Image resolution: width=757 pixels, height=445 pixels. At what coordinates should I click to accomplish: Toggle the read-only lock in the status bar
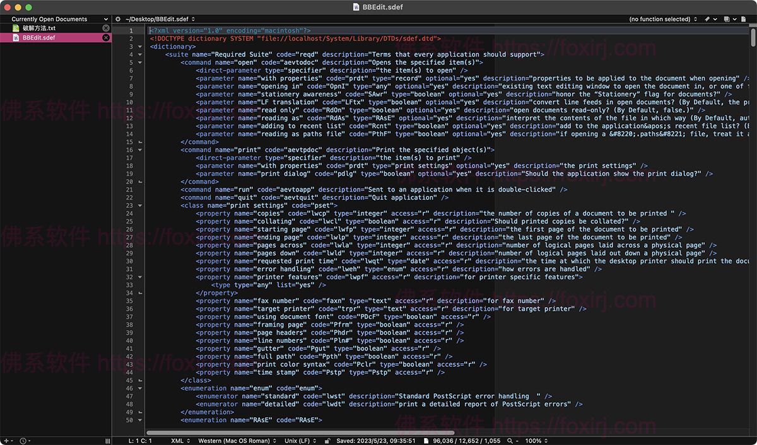click(327, 440)
